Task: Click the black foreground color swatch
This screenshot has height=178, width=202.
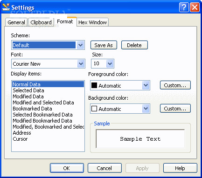Action: 94,85
